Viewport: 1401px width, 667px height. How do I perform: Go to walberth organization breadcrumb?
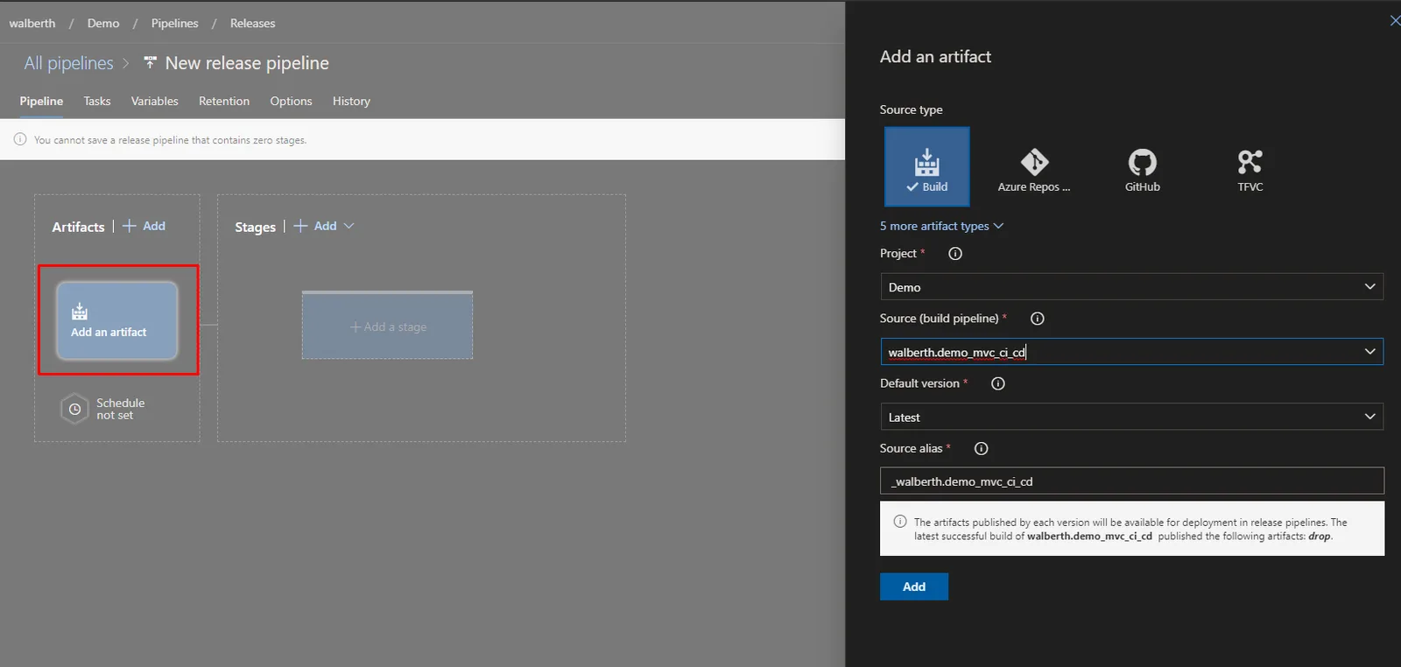click(x=32, y=24)
